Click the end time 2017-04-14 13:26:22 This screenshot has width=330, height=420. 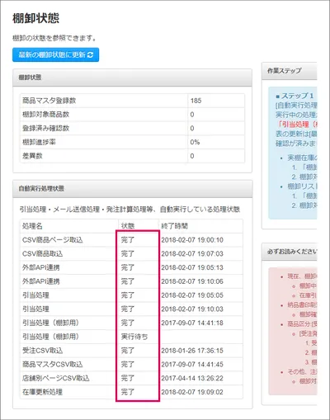pos(192,378)
